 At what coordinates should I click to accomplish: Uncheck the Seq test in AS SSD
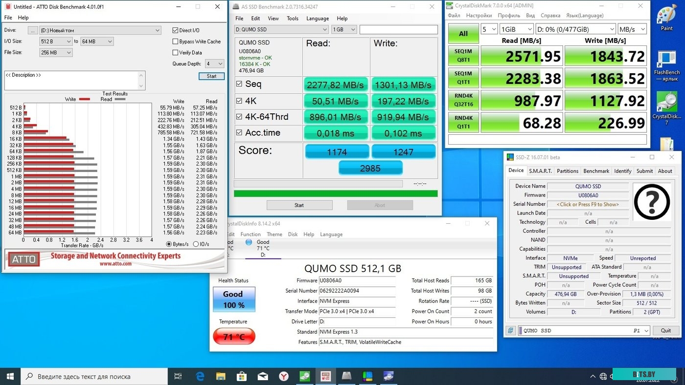(239, 84)
